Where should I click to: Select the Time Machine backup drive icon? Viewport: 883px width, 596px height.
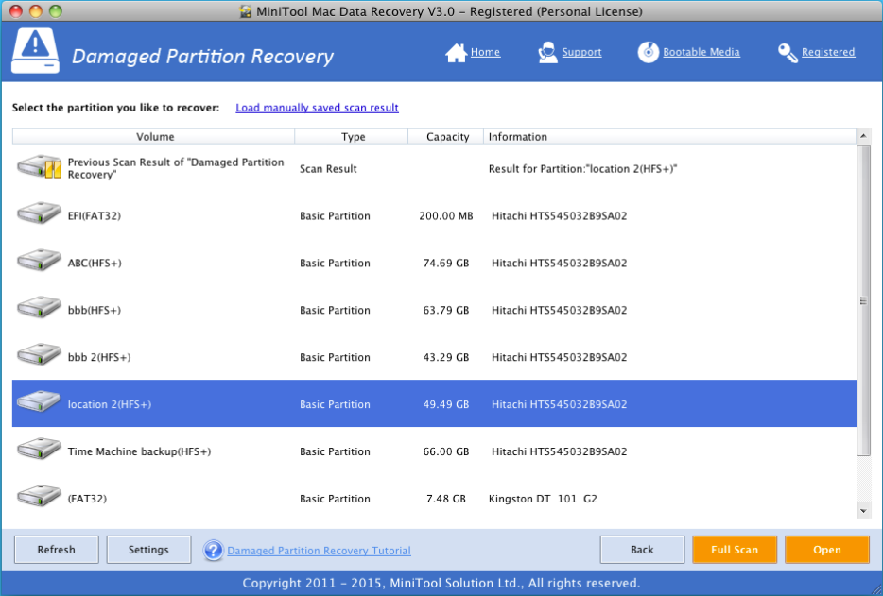click(39, 451)
